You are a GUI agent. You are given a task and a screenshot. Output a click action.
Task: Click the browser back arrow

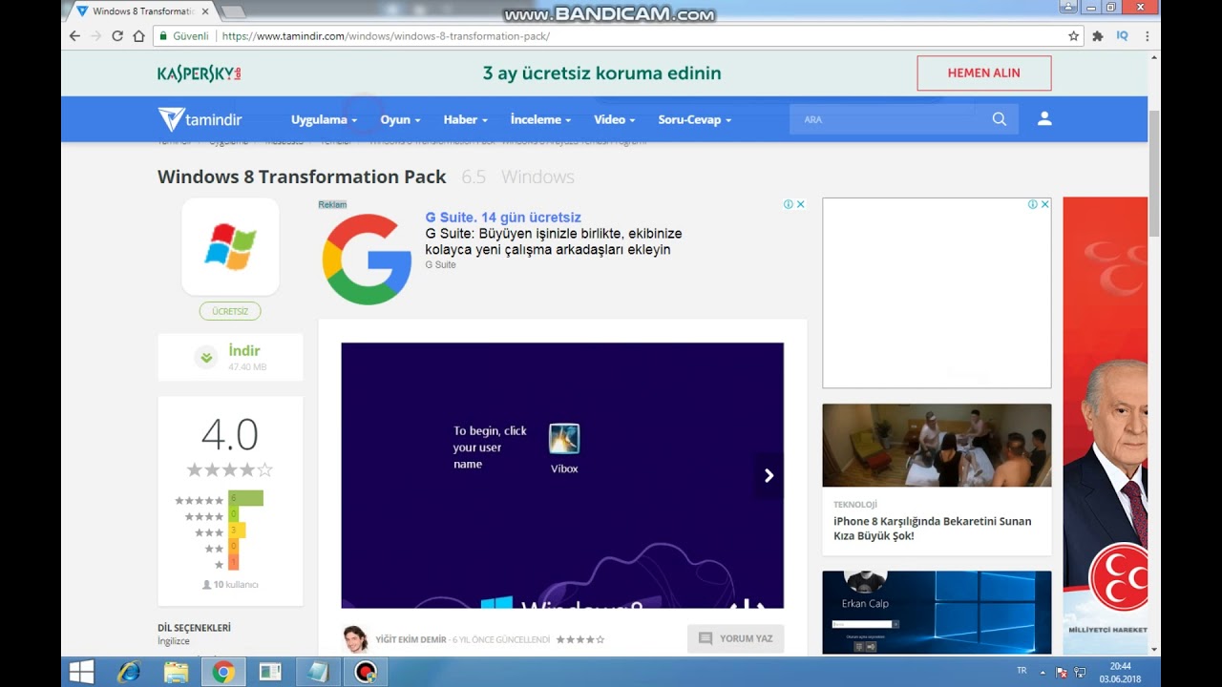[x=74, y=36]
